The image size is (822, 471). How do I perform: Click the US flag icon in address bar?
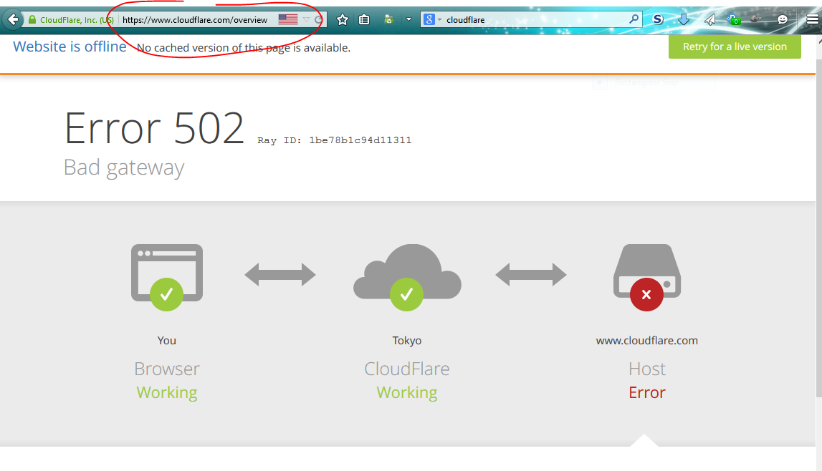coord(288,19)
